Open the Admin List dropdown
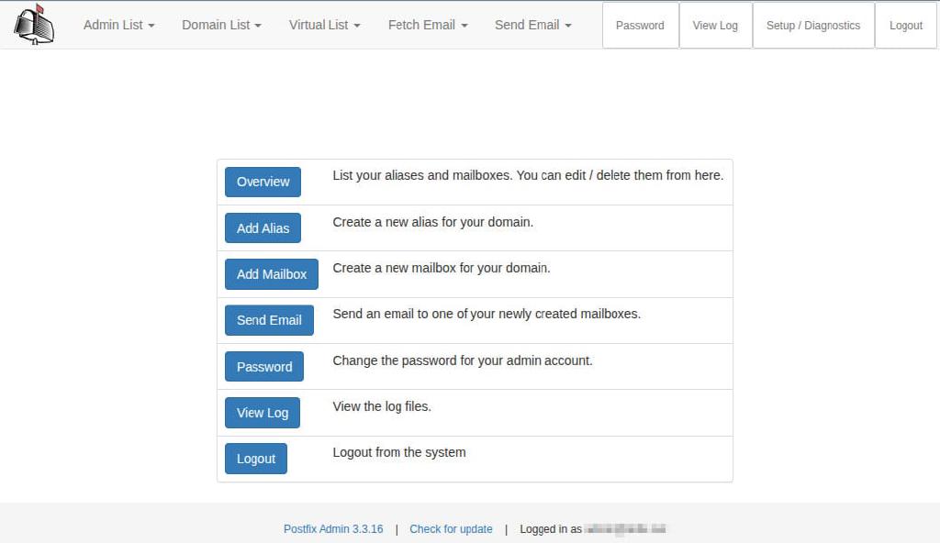The image size is (940, 543). [118, 25]
